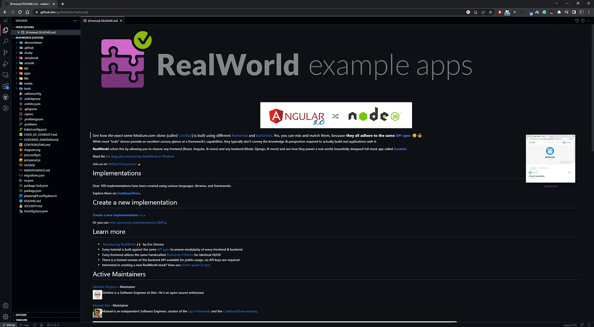594x327 pixels.
Task: Open the Manage gear icon
Action: point(5,316)
